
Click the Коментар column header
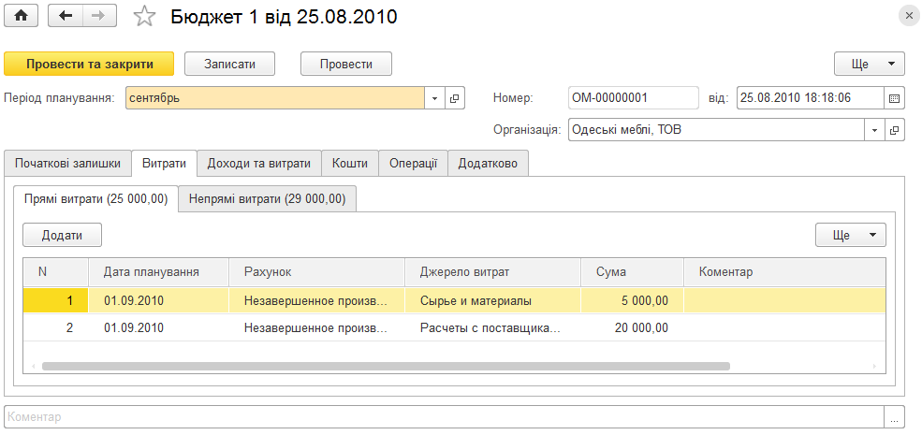point(784,272)
